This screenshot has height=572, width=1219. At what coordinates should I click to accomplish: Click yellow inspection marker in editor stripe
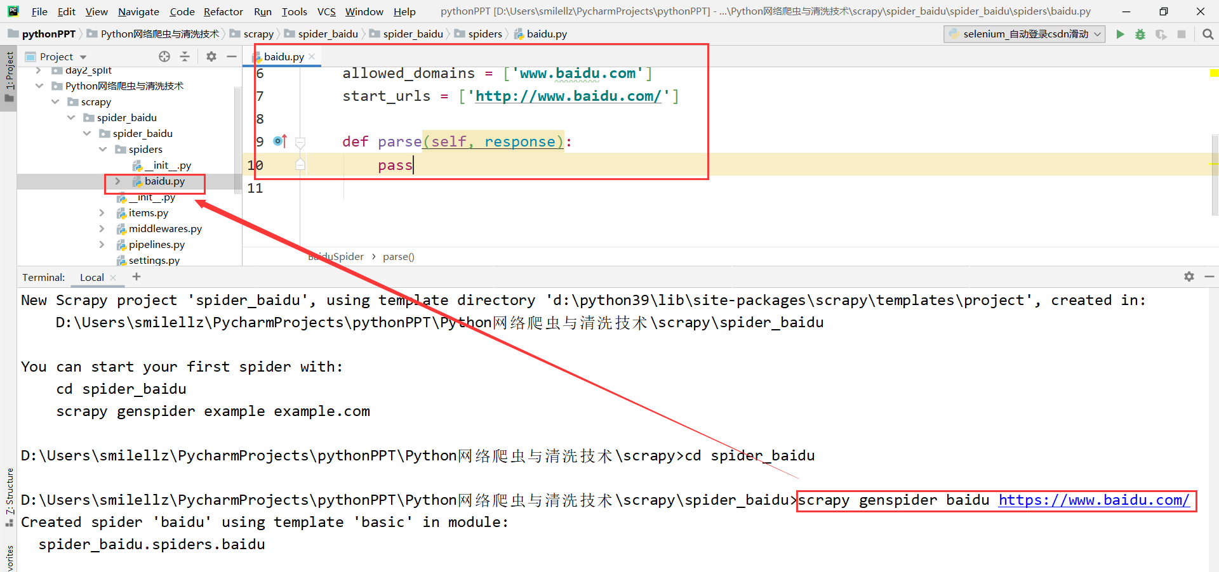pyautogui.click(x=1214, y=74)
